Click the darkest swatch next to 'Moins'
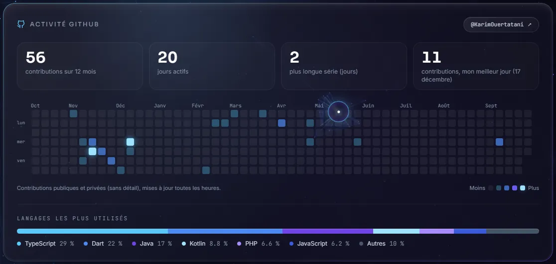The height and width of the screenshot is (264, 556). (x=491, y=188)
